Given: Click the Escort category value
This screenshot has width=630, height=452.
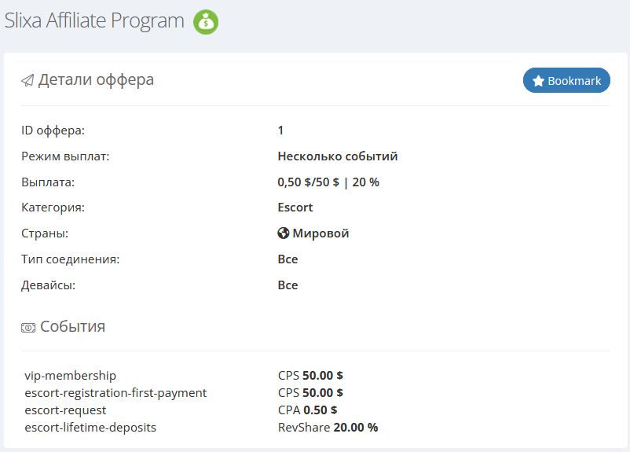Looking at the screenshot, I should tap(295, 208).
